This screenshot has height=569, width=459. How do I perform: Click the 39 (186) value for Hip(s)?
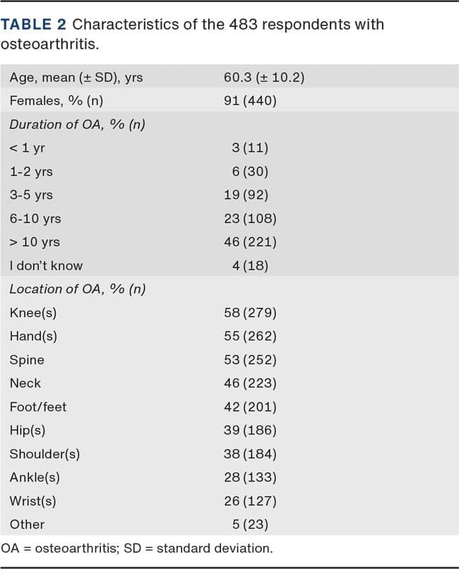coord(250,430)
